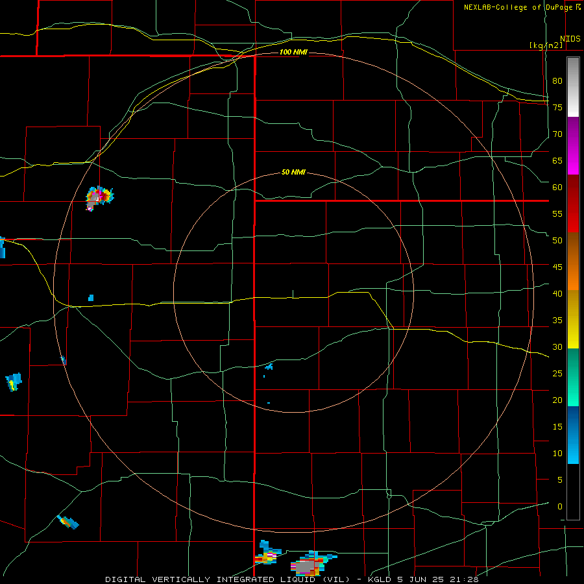Select the purple-magenta segment of the color bar
Image resolution: width=584 pixels, height=584 pixels.
click(573, 145)
